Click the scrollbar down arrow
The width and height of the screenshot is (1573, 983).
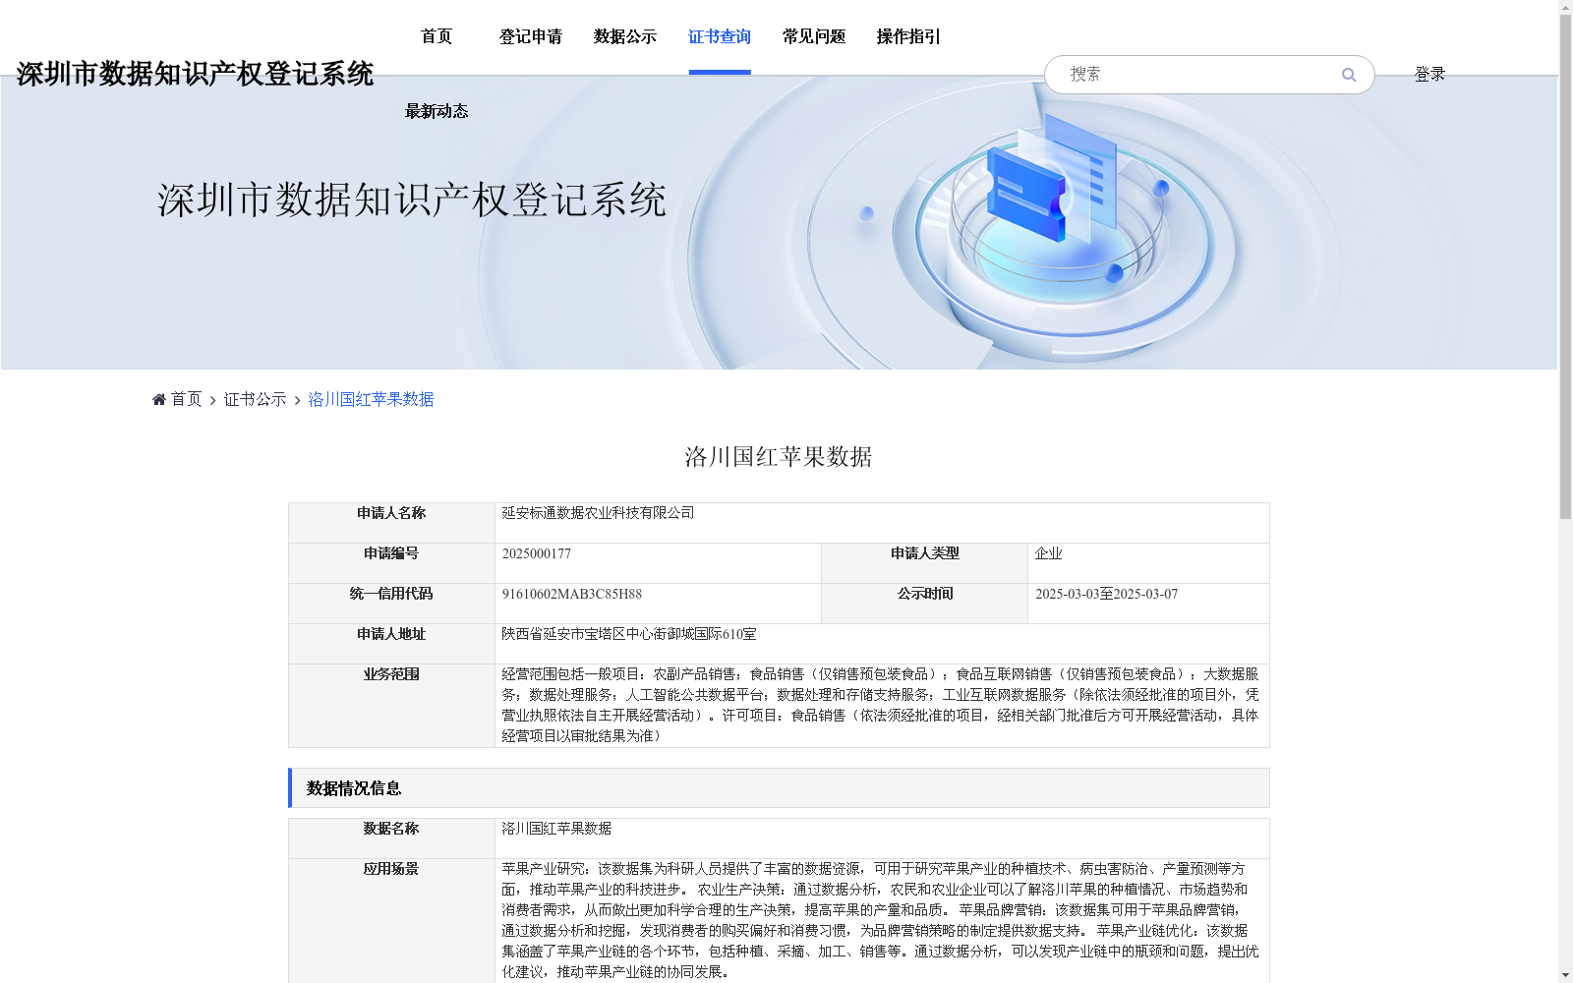tap(1565, 974)
